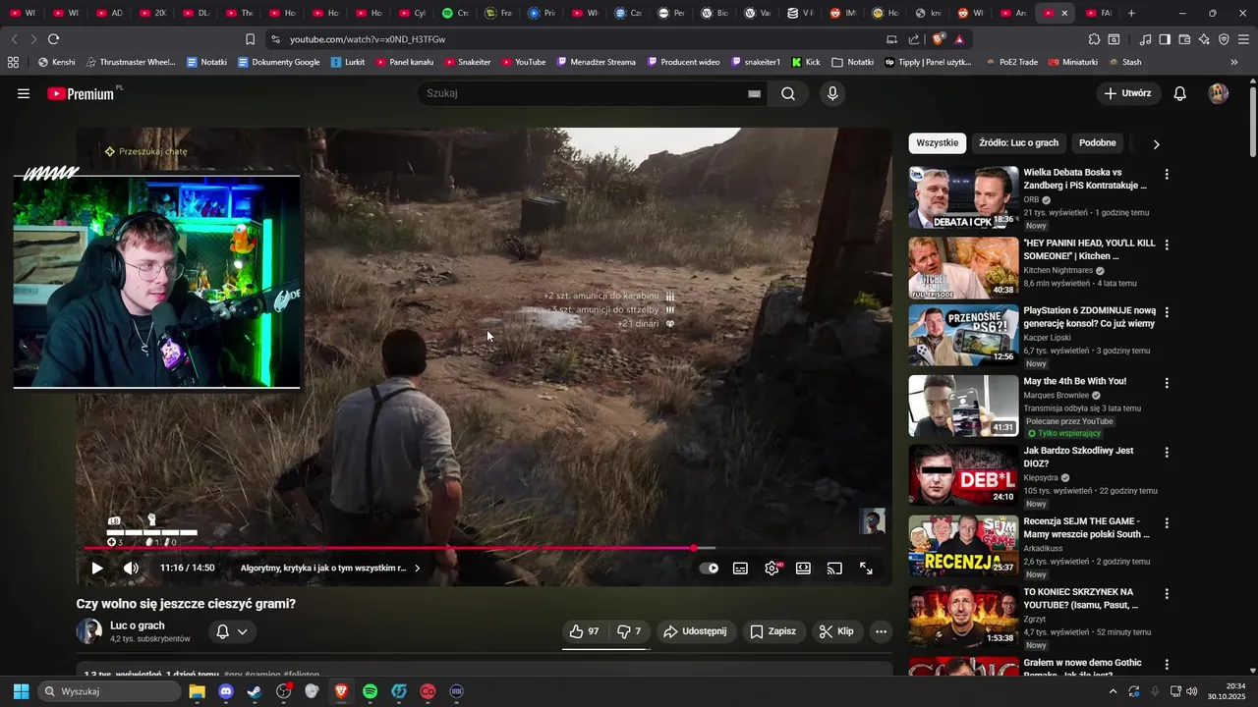Open PoE2 Trade bookmark

tap(1012, 62)
